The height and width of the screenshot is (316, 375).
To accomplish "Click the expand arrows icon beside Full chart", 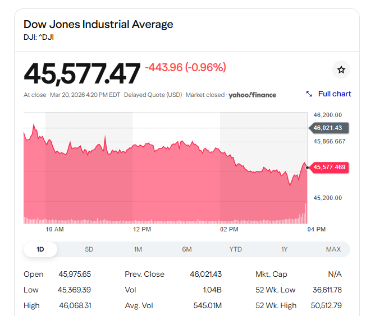I will (x=309, y=94).
